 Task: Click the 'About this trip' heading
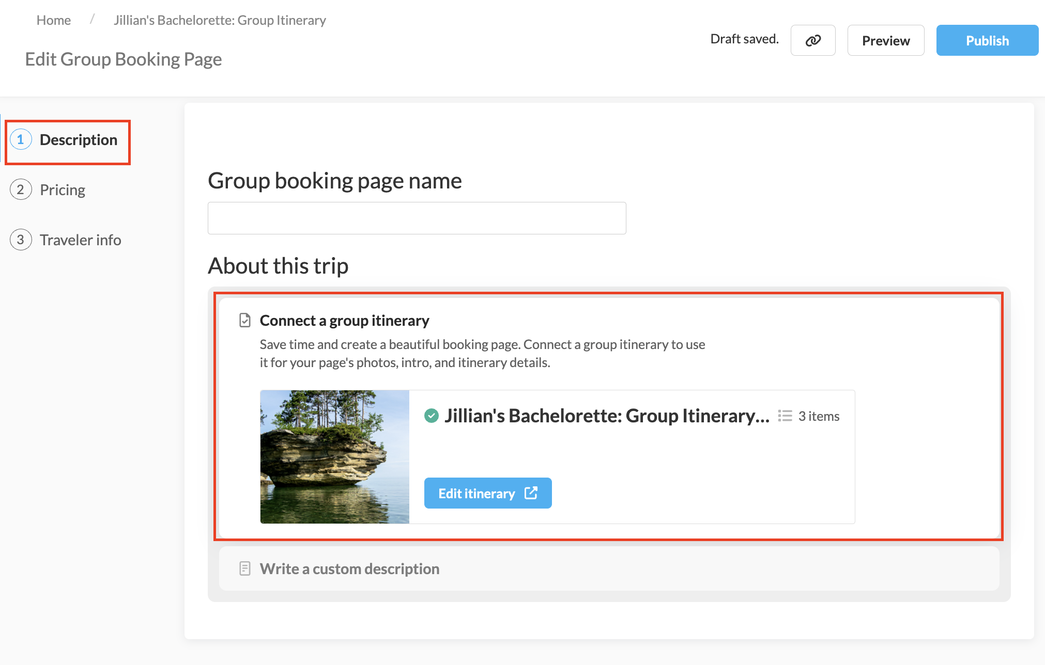(x=278, y=265)
